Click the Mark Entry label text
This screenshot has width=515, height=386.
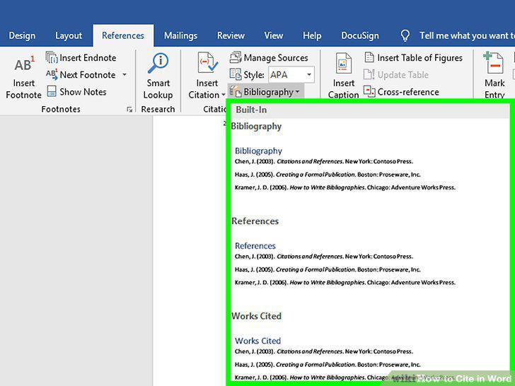point(494,88)
